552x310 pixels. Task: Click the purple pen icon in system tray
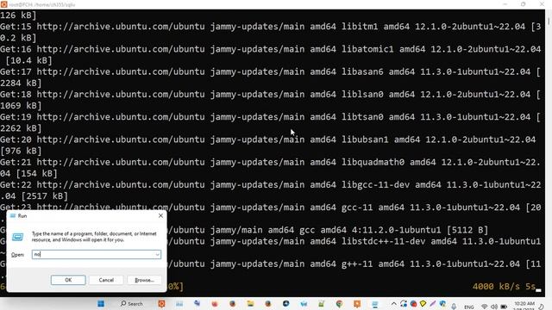pos(433,304)
